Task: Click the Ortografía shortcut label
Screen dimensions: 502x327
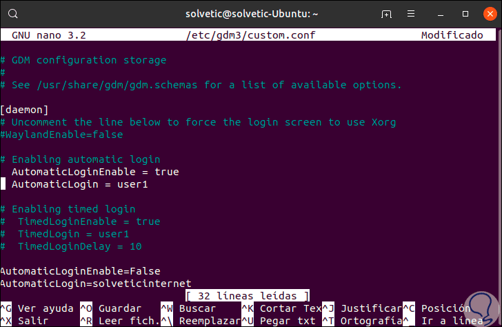Action: pyautogui.click(x=371, y=321)
